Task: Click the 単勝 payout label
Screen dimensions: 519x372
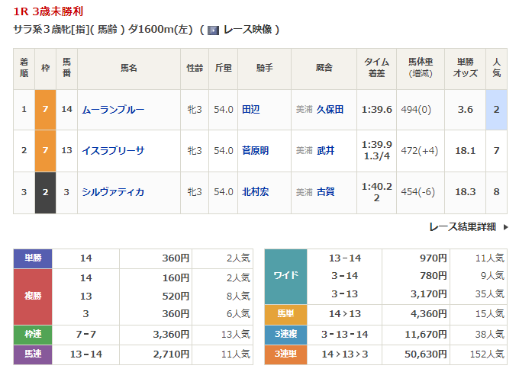Action: 32,258
